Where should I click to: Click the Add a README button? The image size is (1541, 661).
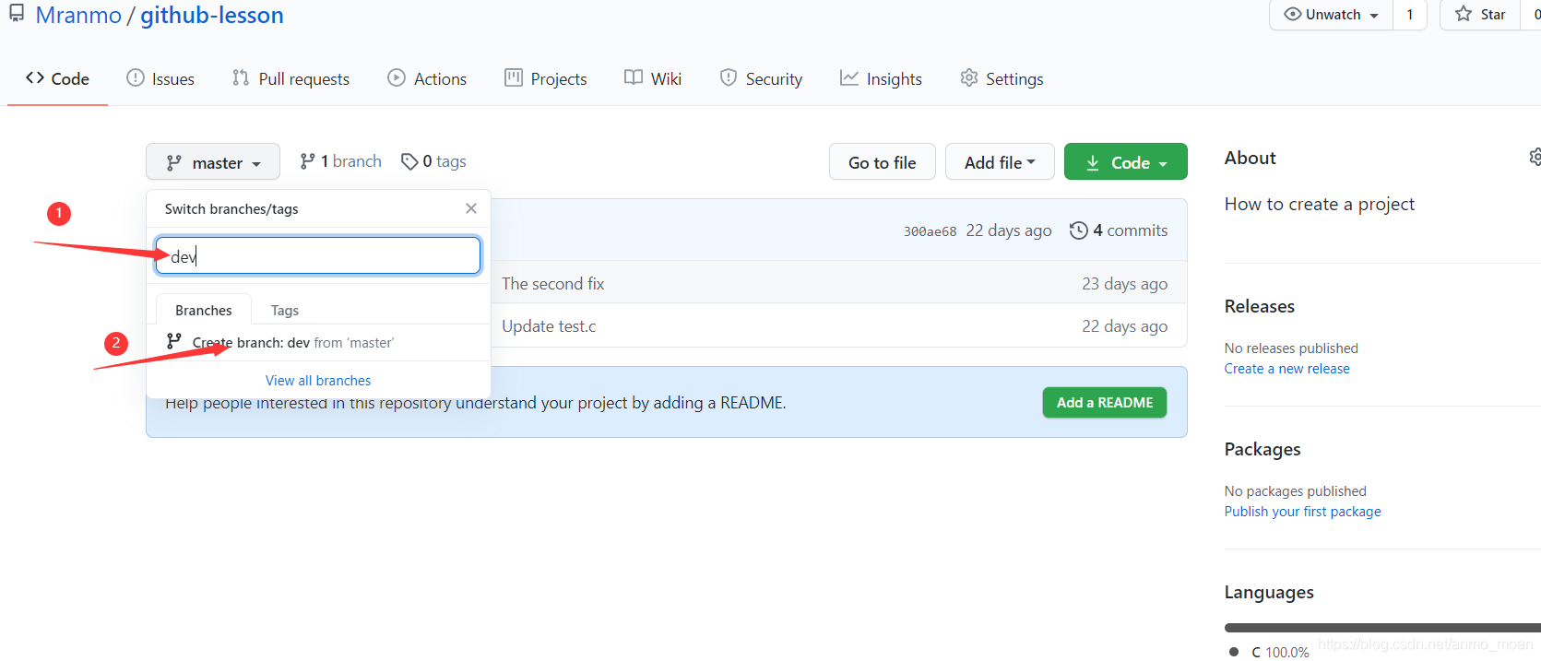coord(1105,403)
